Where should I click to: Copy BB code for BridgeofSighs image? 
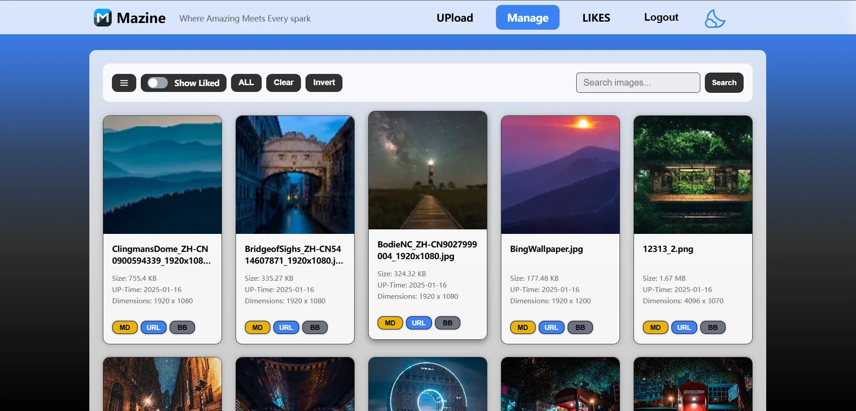315,327
